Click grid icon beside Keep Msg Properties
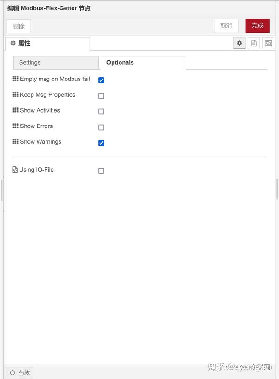Screen dimensions: 279x379 click(x=14, y=95)
